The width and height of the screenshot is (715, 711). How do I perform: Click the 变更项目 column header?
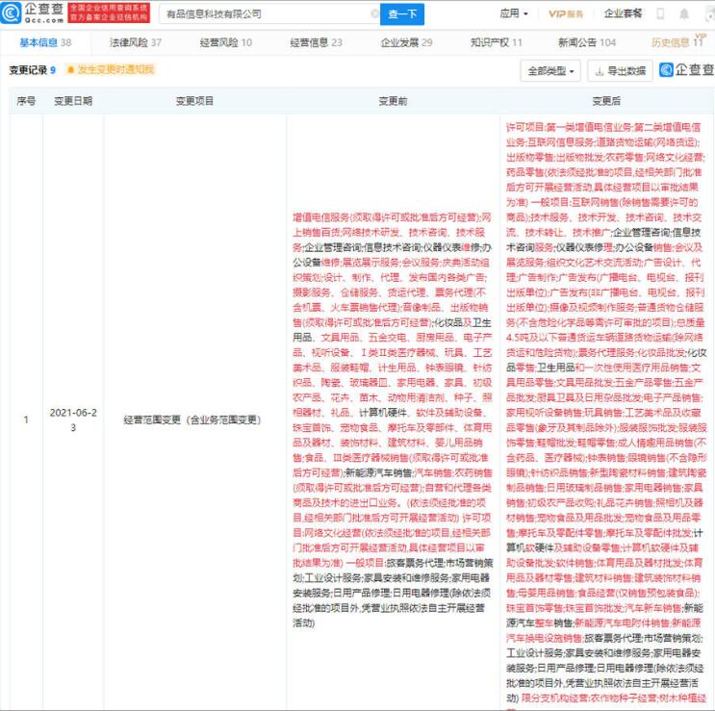(x=194, y=101)
